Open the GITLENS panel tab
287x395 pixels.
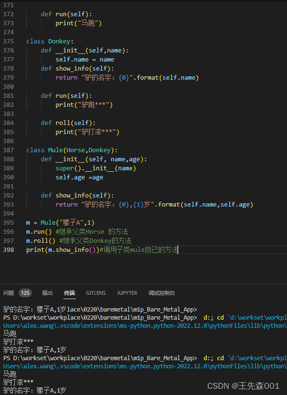point(96,293)
